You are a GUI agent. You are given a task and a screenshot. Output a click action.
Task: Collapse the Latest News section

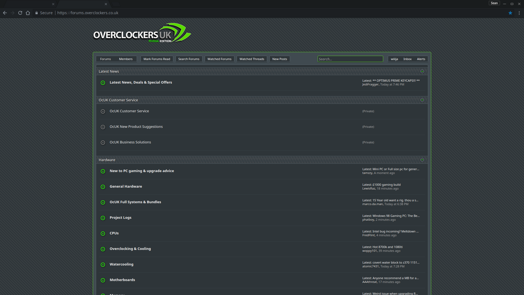[422, 71]
